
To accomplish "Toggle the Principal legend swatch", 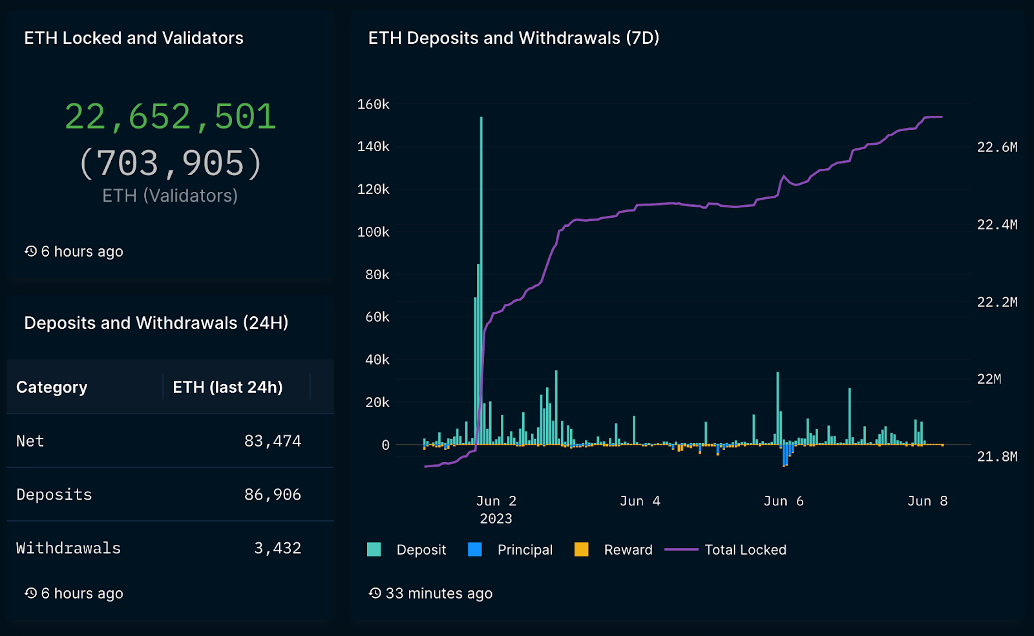I will coord(475,549).
